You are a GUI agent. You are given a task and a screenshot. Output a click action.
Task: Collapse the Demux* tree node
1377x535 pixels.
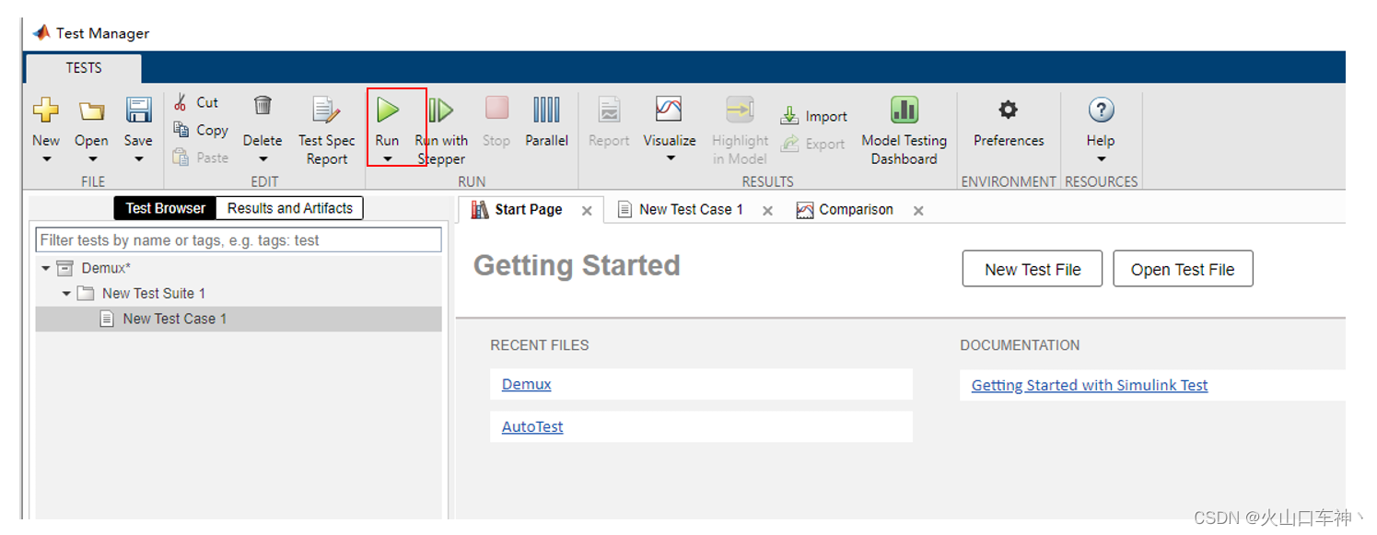pos(45,268)
